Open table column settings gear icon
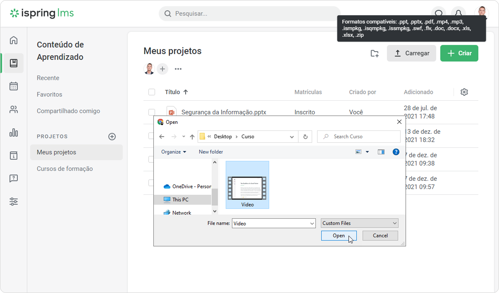This screenshot has width=499, height=293. pos(464,92)
